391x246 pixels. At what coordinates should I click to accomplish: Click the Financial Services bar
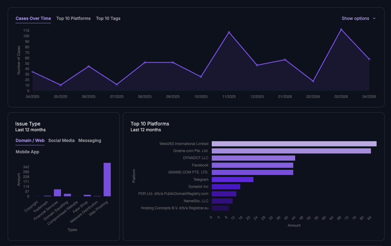[x=57, y=193]
